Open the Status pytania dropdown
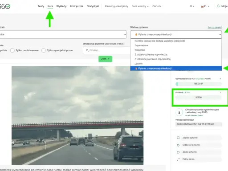Viewport: 228px width, 171px height. (176, 34)
